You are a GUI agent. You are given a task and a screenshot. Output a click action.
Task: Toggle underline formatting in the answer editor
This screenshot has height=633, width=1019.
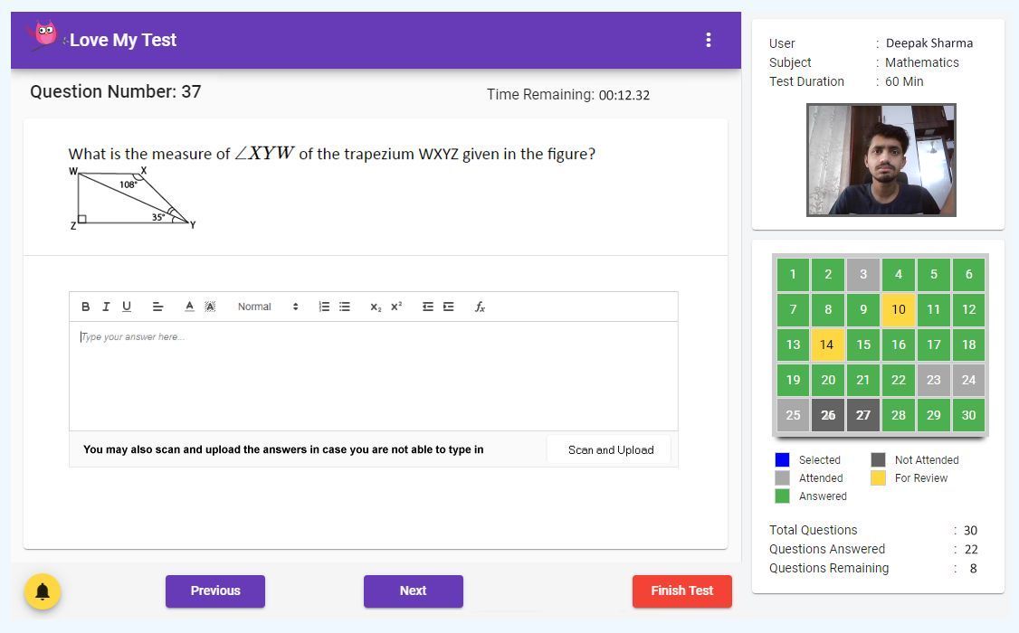pos(127,307)
